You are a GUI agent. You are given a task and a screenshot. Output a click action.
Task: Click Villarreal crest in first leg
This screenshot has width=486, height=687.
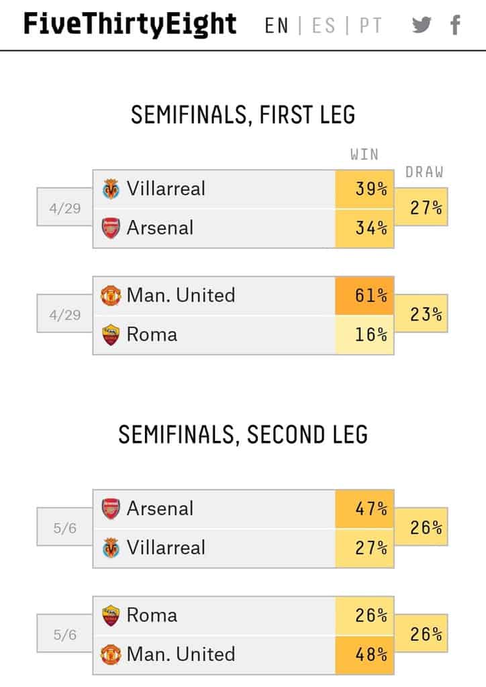[110, 189]
